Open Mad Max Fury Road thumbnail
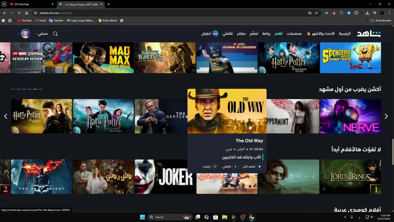The width and height of the screenshot is (394, 222). [x=103, y=58]
